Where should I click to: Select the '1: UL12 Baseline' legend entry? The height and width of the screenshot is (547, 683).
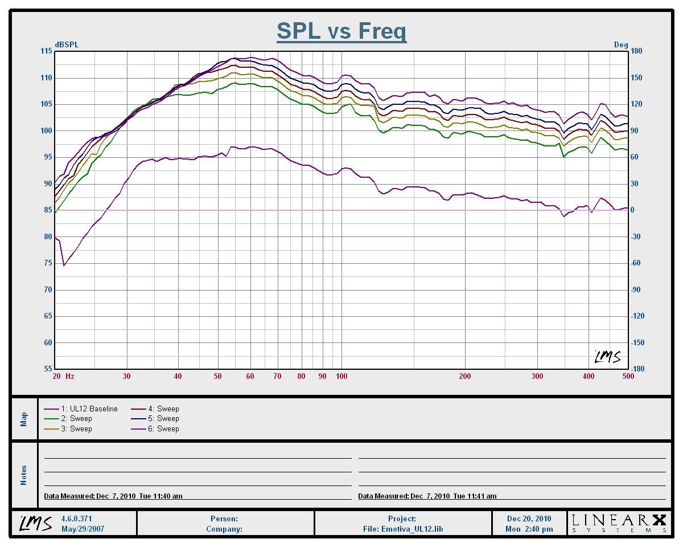(89, 409)
